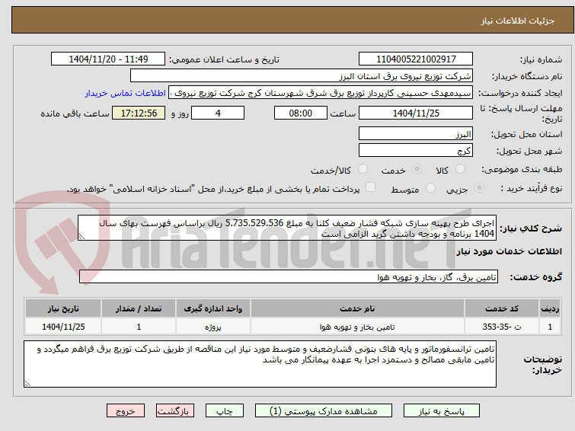Click the خروج exit button

(x=126, y=411)
